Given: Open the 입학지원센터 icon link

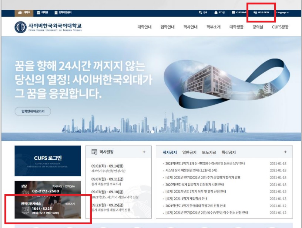Looking at the screenshot, I should click(56, 13).
